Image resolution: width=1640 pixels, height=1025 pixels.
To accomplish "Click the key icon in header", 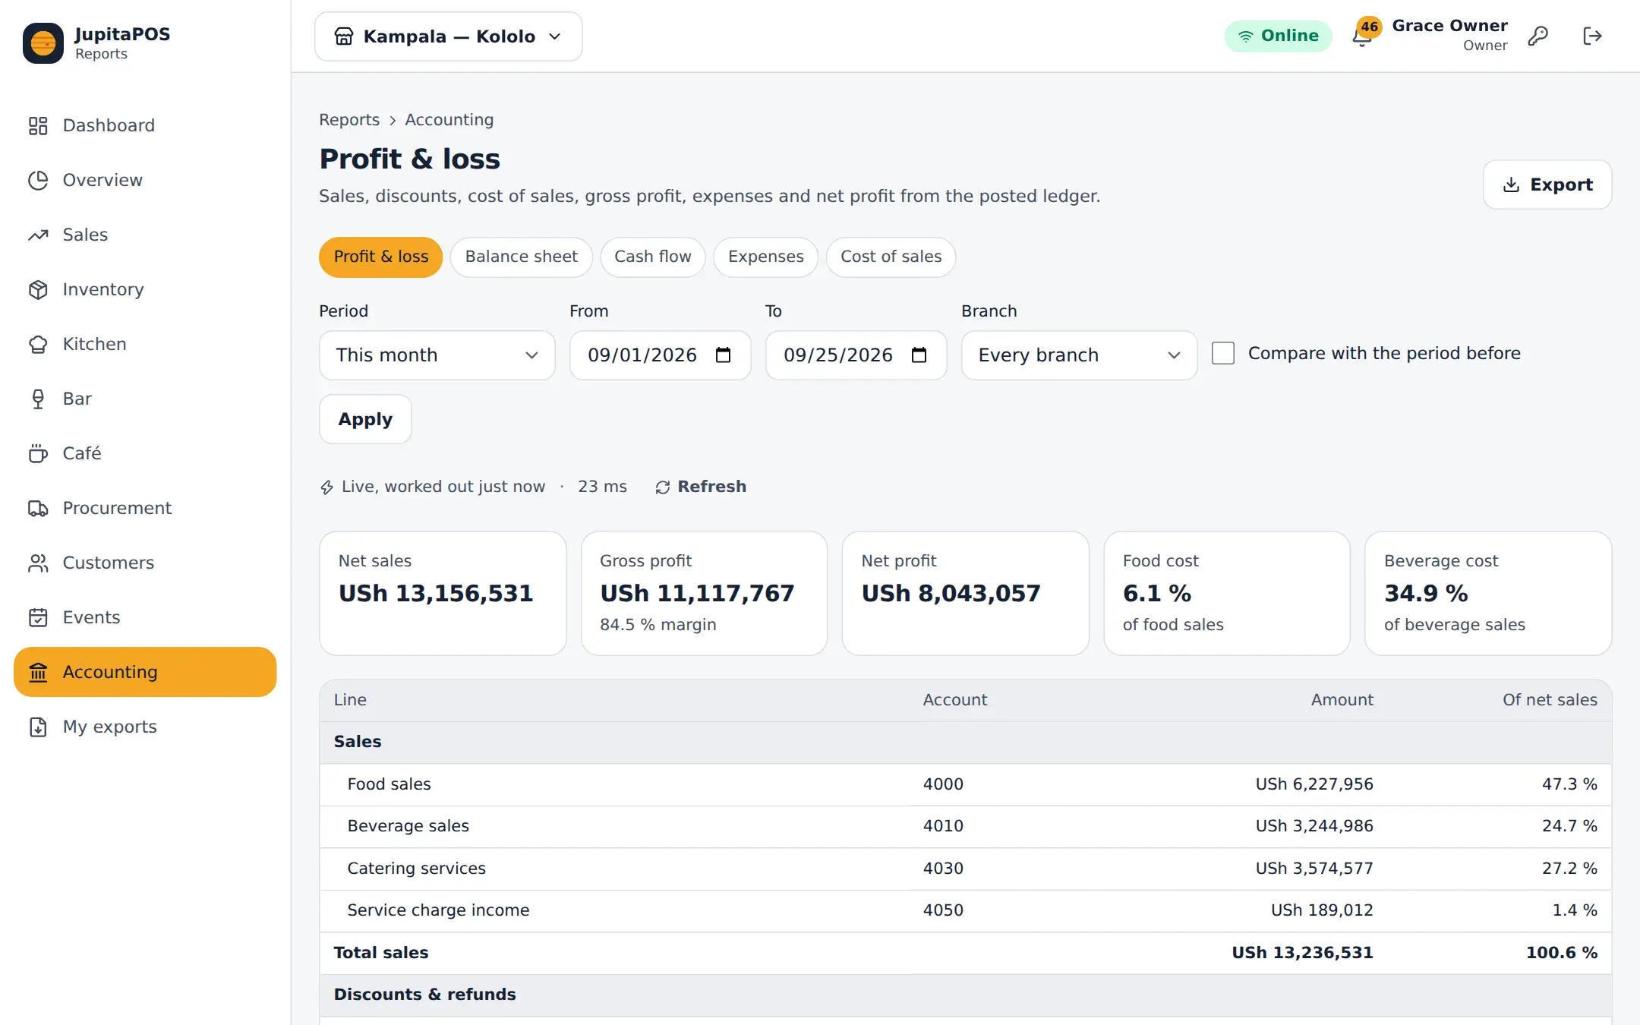I will pyautogui.click(x=1538, y=36).
